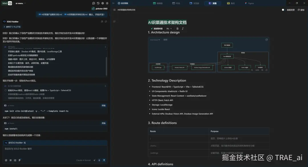Select task 集成路由系统和页面导航功能
Image resolution: width=308 pixels, height=167 pixels.
(21, 67)
